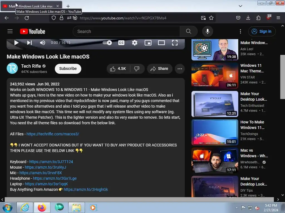Open Windows 11 Mac Theme video
This screenshot has width=285, height=213.
coord(215,75)
